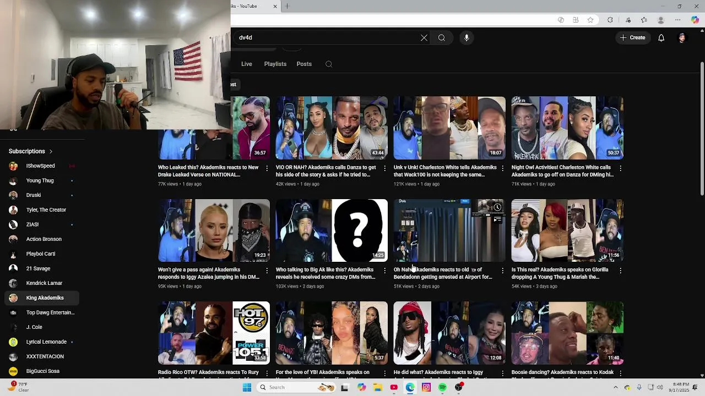Close the YouTube browser tab
The height and width of the screenshot is (396, 705).
275,6
